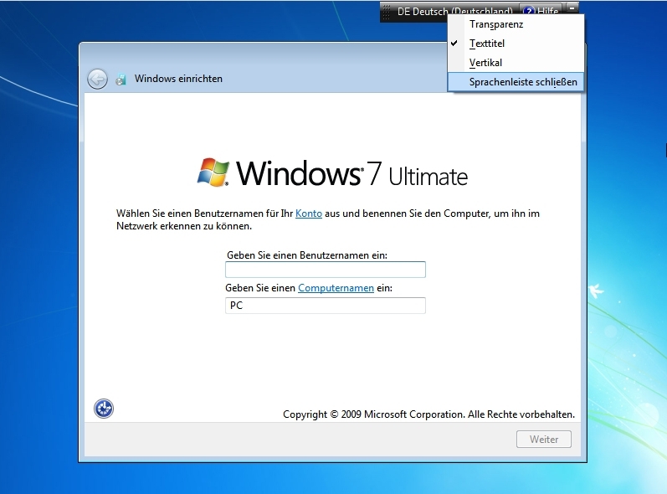This screenshot has width=667, height=494.
Task: Enable Transparenz in the language bar menu
Action: pos(496,24)
